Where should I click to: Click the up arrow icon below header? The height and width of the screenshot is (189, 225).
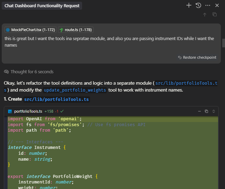tap(205, 15)
